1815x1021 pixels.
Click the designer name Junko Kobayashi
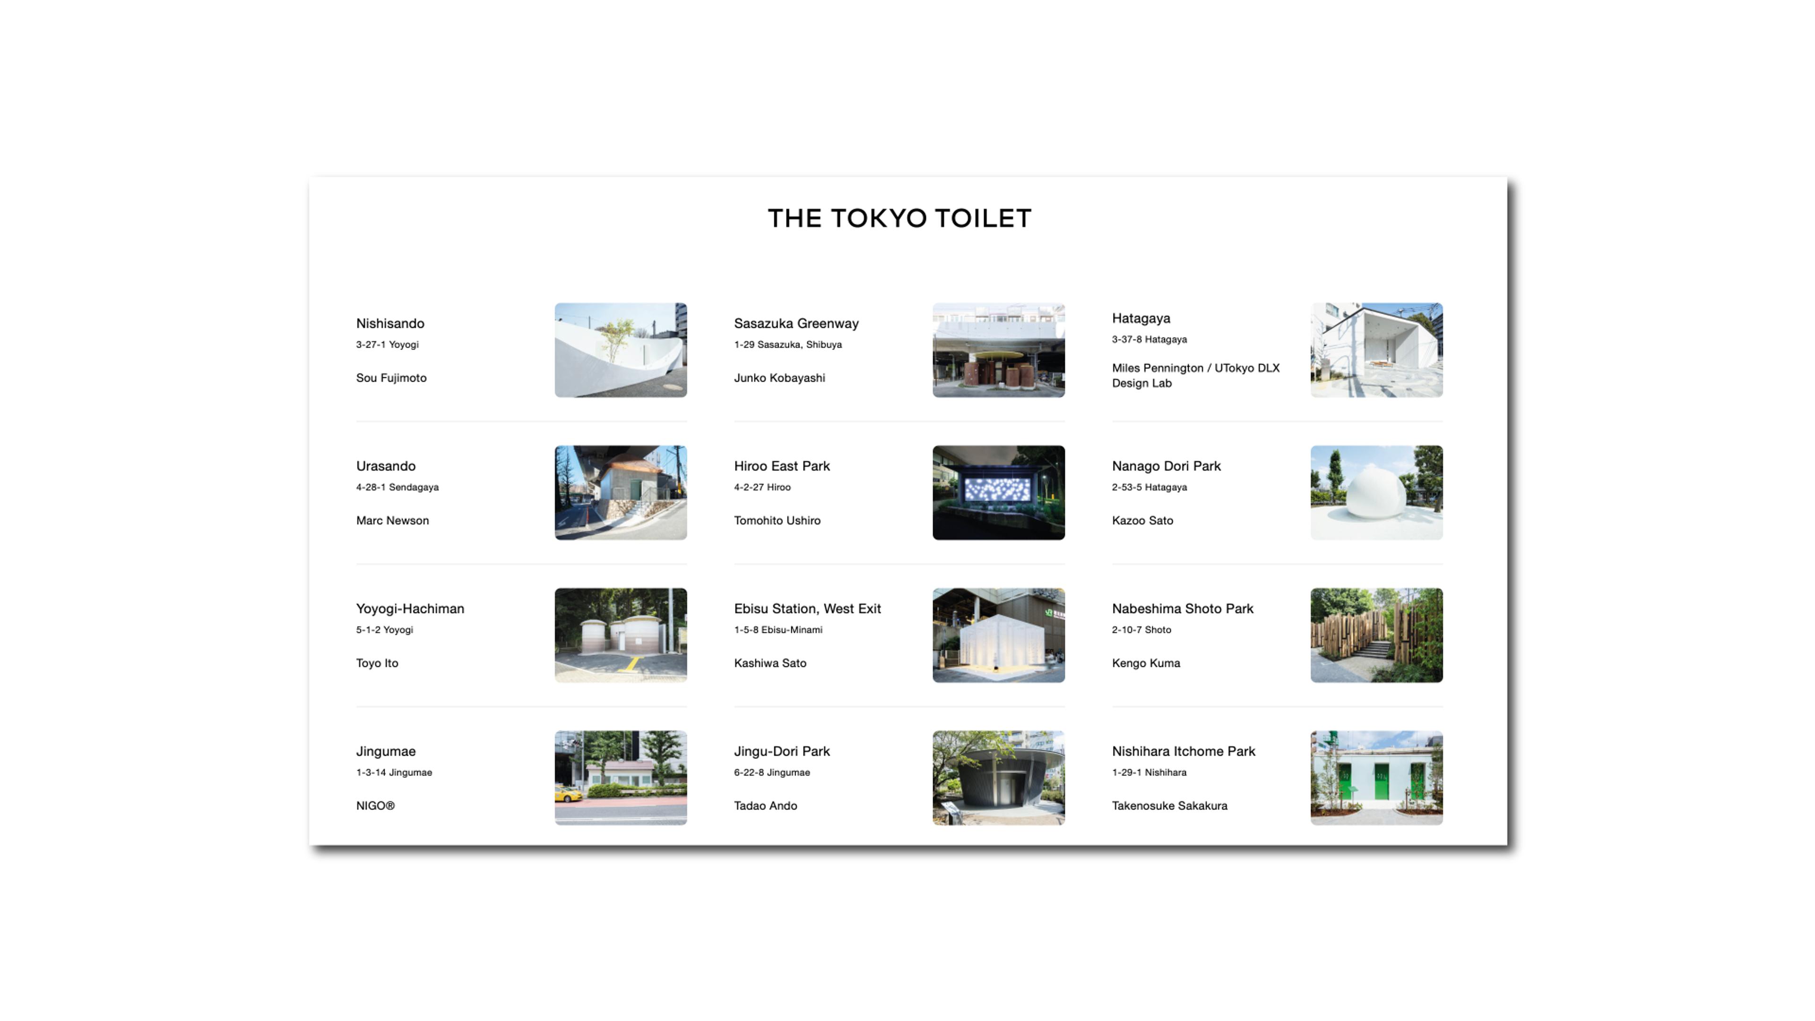(779, 378)
